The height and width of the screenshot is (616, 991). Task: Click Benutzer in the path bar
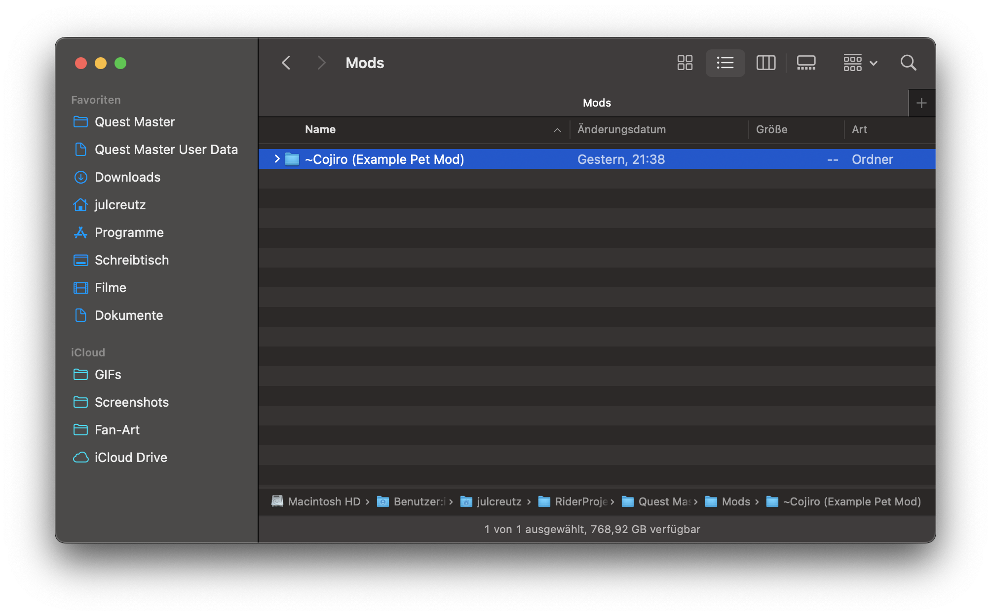click(412, 501)
